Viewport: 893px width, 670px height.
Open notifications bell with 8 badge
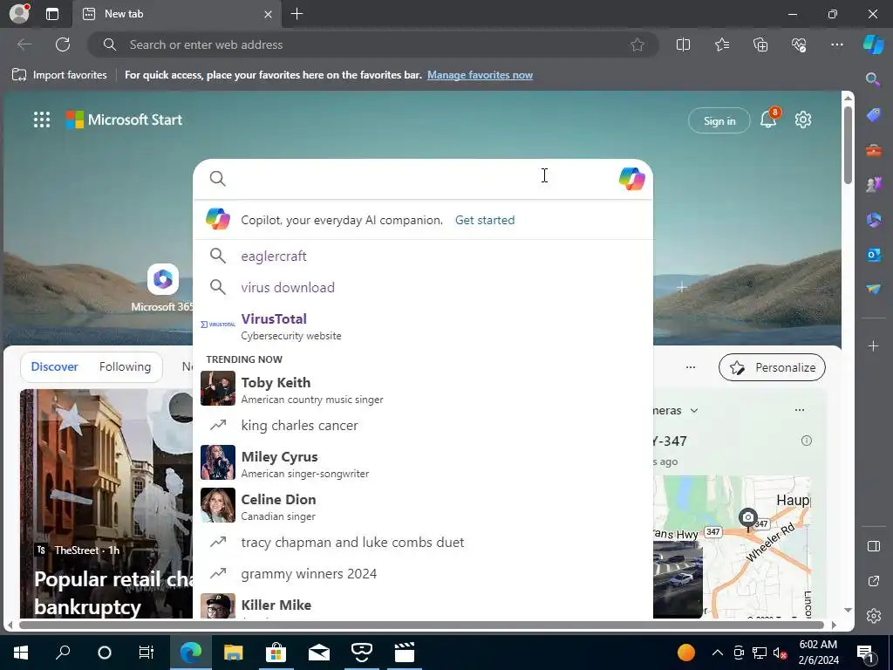pyautogui.click(x=768, y=119)
